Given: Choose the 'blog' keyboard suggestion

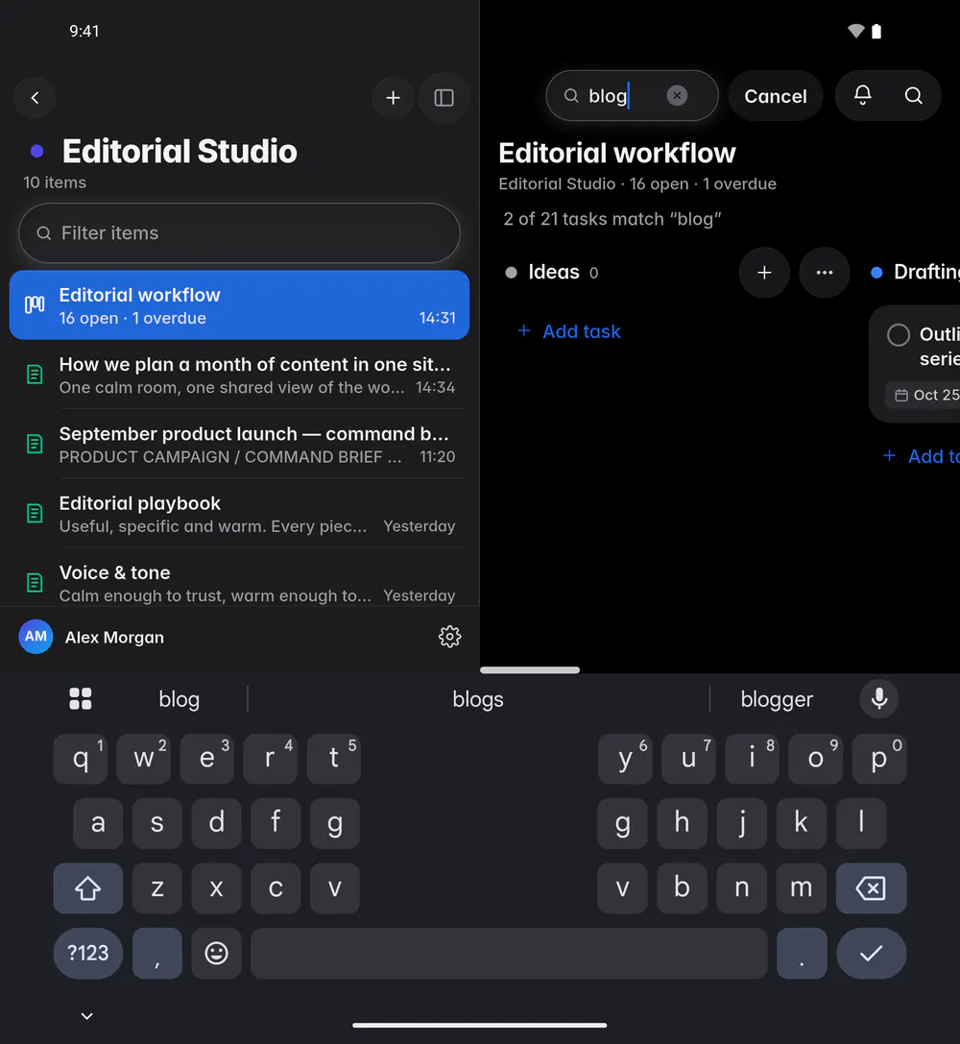Looking at the screenshot, I should pyautogui.click(x=179, y=699).
